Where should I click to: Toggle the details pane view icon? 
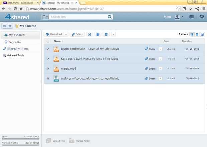[202, 34]
